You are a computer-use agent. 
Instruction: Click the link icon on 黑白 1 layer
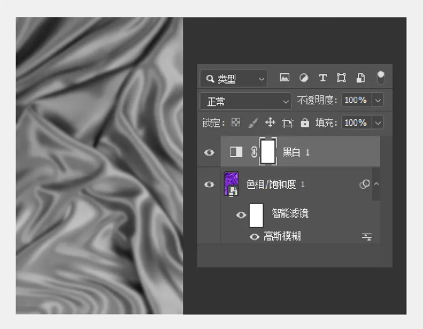pos(254,152)
